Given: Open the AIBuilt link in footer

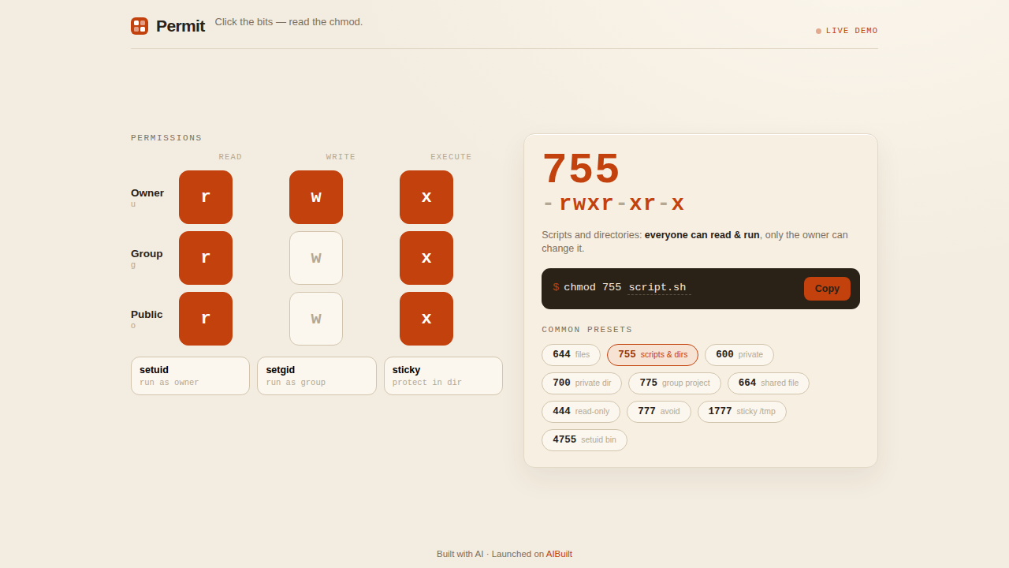Looking at the screenshot, I should coord(559,554).
